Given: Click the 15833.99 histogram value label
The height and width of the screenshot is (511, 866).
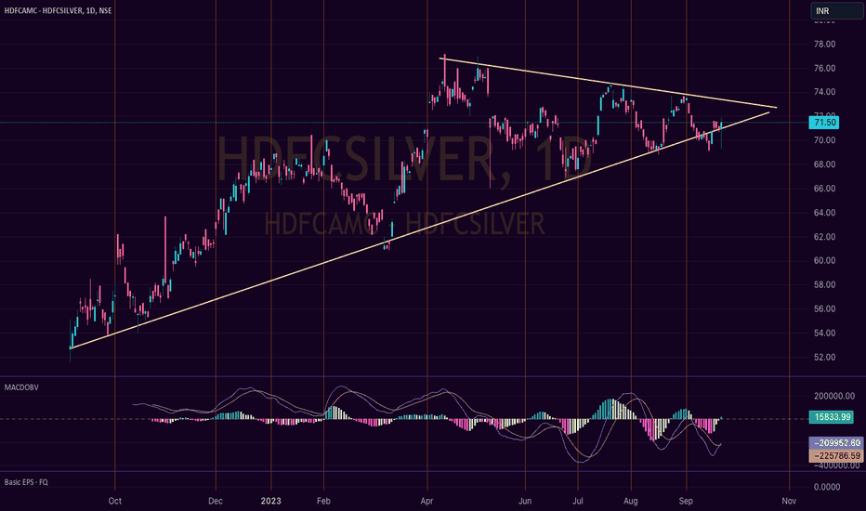Looking at the screenshot, I should click(x=832, y=417).
